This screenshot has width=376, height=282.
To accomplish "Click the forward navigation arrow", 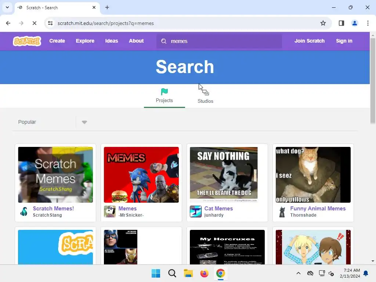I will tap(21, 23).
